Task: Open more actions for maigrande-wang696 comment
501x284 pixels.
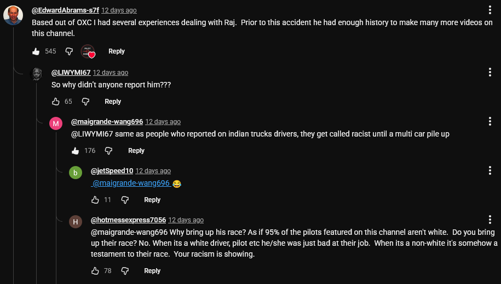Action: (490, 121)
